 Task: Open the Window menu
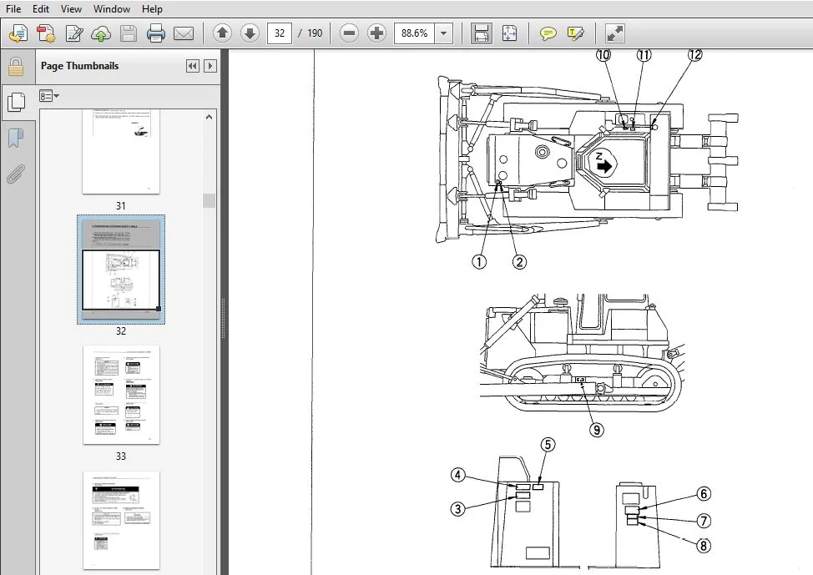tap(112, 9)
